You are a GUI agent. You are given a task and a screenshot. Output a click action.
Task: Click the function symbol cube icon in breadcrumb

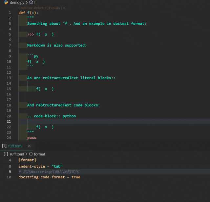[31, 2]
